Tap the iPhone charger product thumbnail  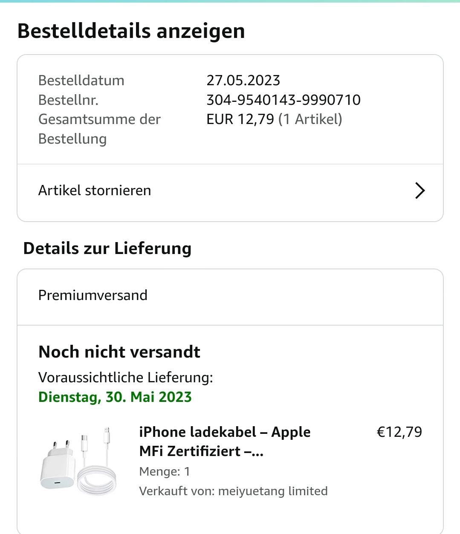78,462
